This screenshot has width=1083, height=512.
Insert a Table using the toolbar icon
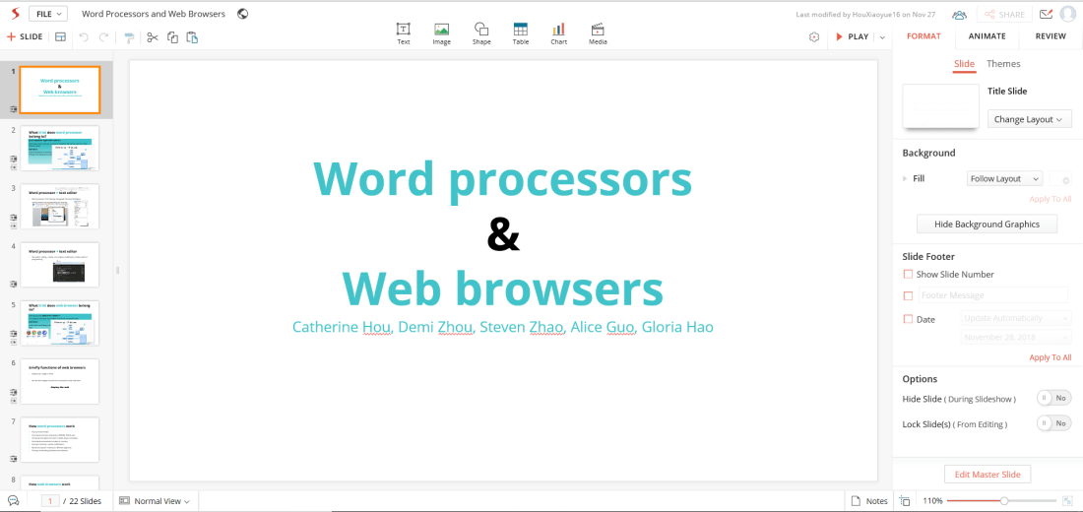pos(520,33)
